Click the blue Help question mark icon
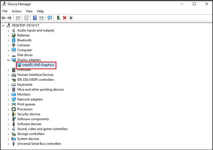Viewport: 213px width, 150px height. [35, 18]
